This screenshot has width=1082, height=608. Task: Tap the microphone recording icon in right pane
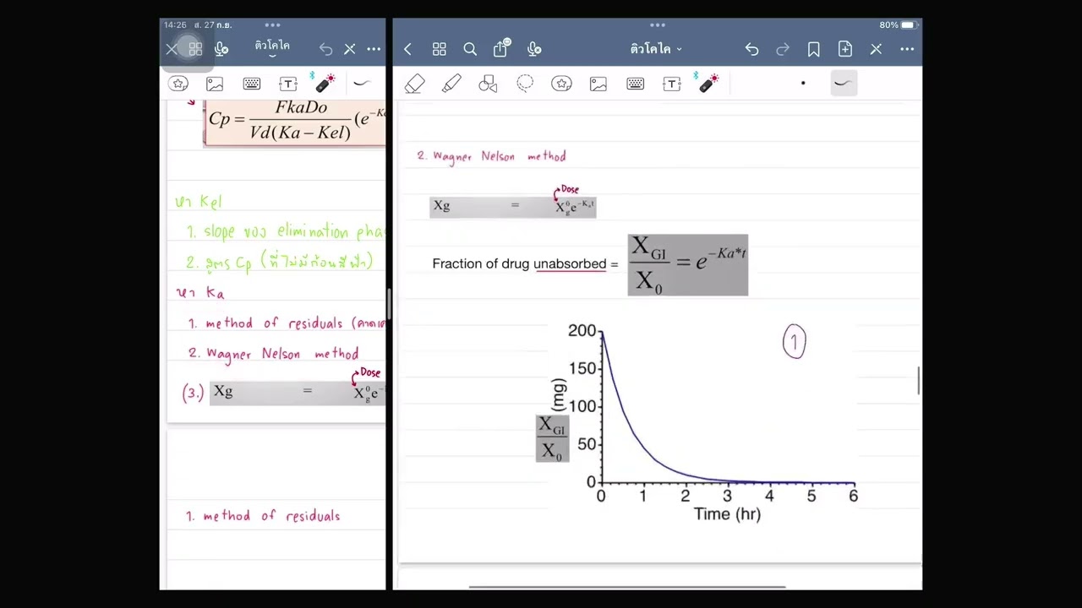[534, 50]
